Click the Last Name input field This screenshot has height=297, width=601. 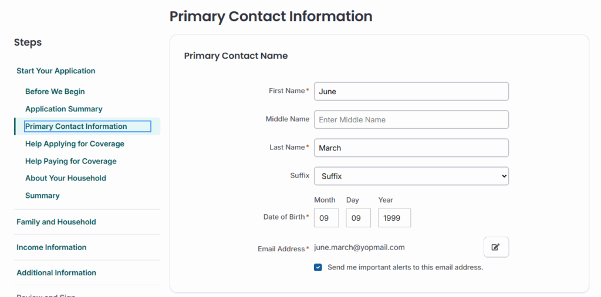(411, 148)
